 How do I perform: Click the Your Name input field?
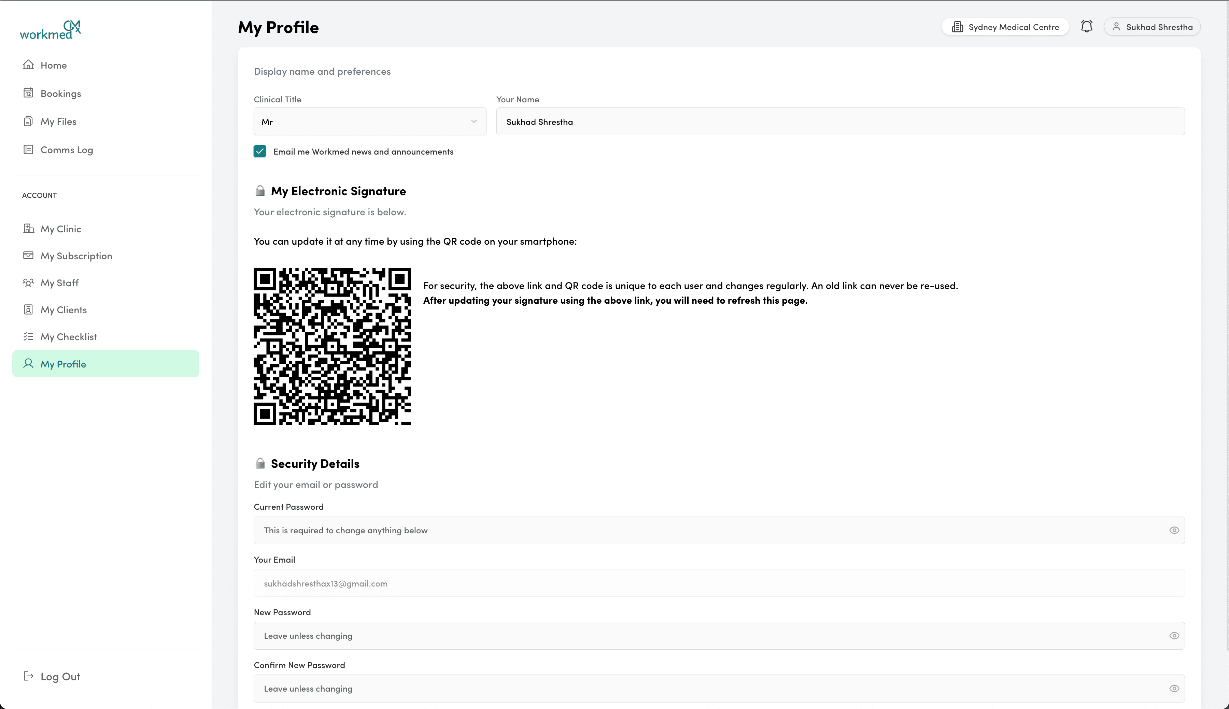[840, 121]
